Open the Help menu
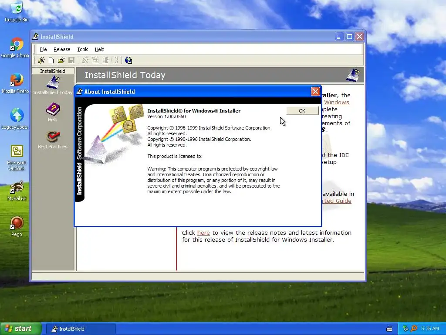Image resolution: width=446 pixels, height=335 pixels. coord(100,49)
